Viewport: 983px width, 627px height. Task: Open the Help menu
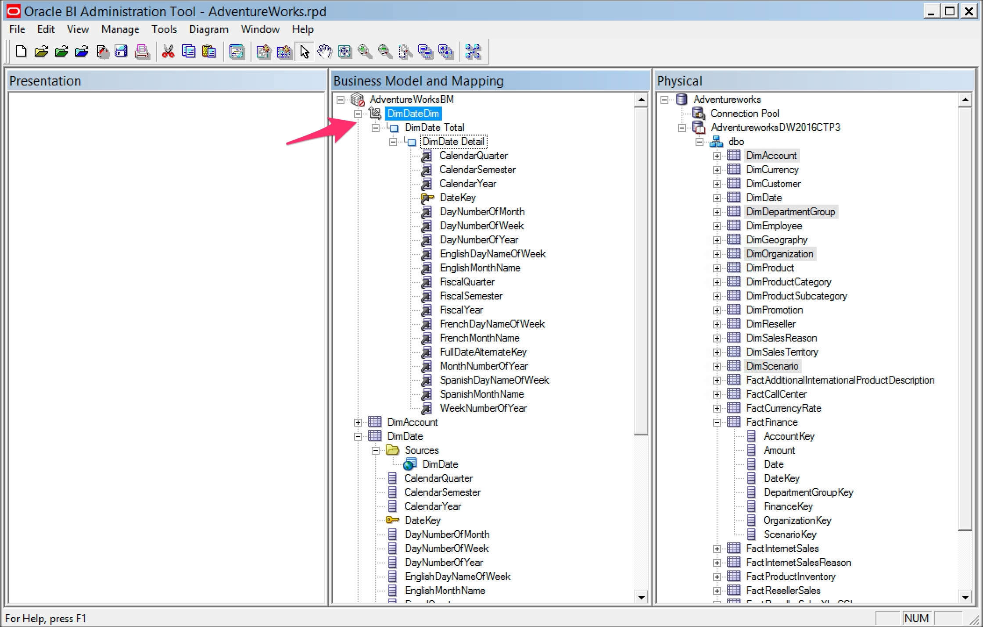[303, 29]
